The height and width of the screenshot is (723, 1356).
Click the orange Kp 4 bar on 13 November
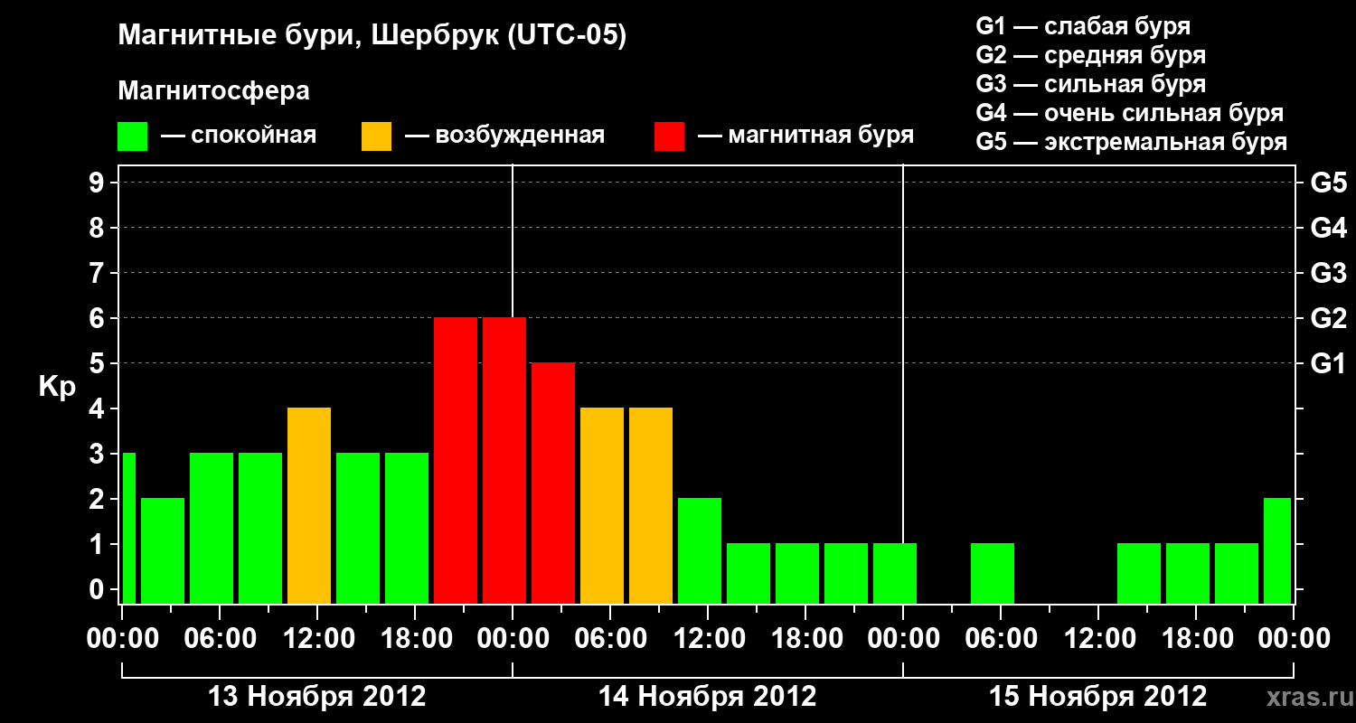click(309, 505)
